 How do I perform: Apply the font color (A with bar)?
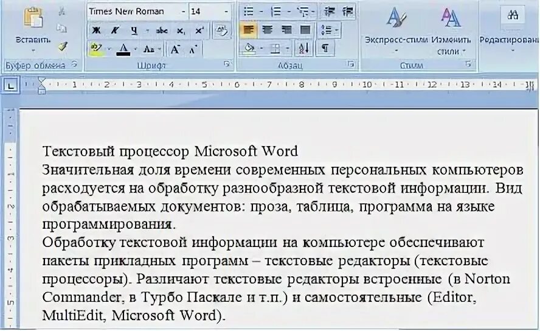pyautogui.click(x=123, y=49)
